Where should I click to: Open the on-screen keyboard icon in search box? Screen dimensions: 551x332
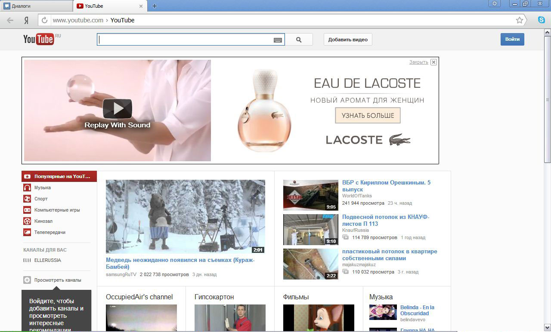[278, 40]
